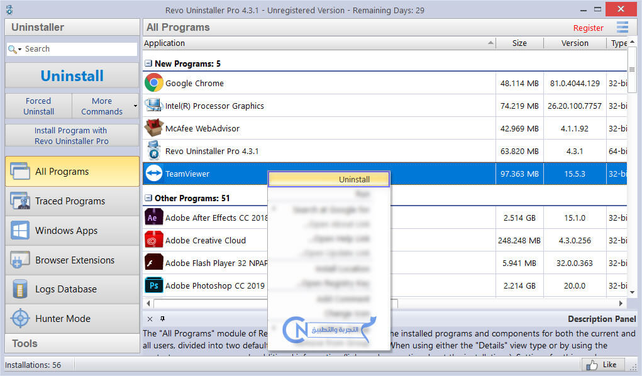Click the Adobe Creative Cloud icon
This screenshot has height=376, width=642.
pos(154,240)
